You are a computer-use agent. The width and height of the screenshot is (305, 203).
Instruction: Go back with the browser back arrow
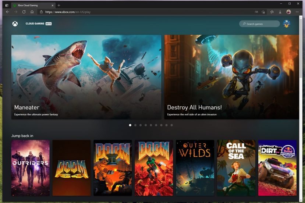tap(8, 12)
